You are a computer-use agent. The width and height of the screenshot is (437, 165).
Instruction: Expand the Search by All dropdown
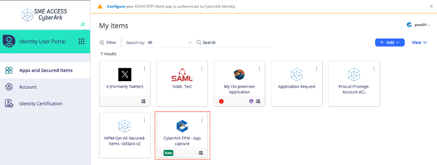170,43
